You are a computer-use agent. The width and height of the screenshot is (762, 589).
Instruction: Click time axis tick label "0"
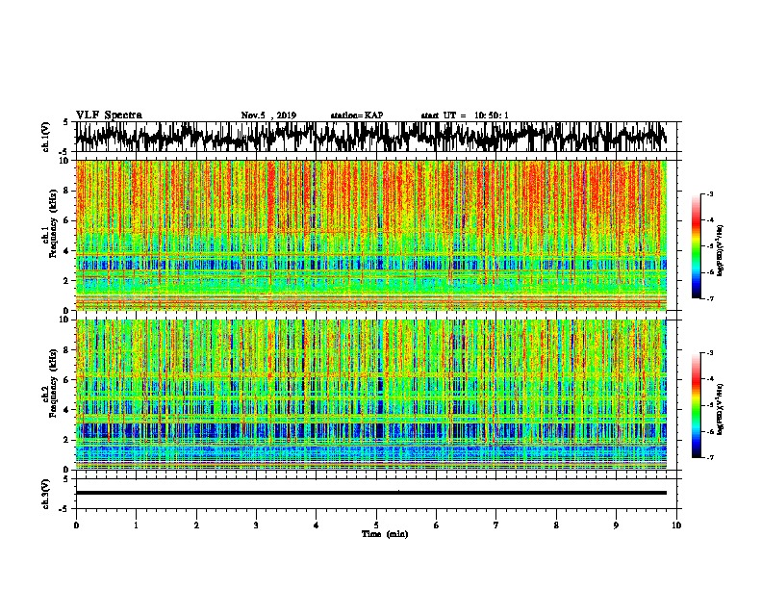76,525
